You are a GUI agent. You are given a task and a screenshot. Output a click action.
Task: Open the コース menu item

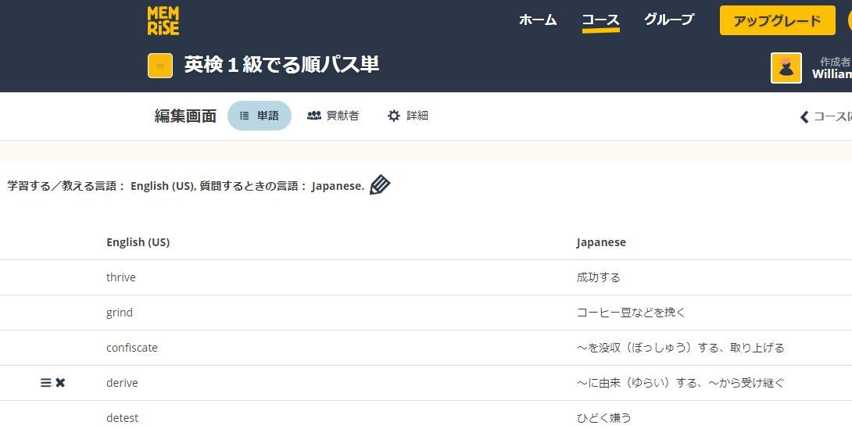(x=600, y=20)
